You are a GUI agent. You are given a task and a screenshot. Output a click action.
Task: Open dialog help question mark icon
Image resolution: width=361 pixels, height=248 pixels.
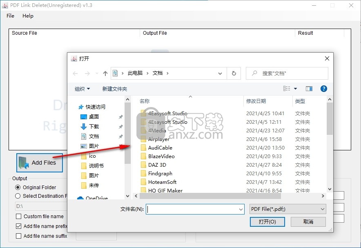click(324, 89)
